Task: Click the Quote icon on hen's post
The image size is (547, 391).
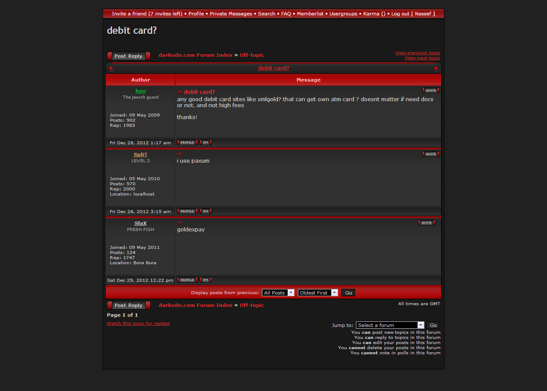Action: point(430,90)
